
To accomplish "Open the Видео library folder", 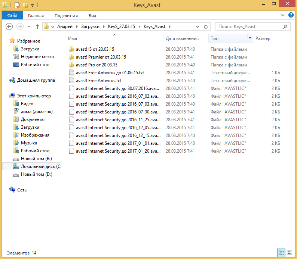I will pyautogui.click(x=27, y=104).
